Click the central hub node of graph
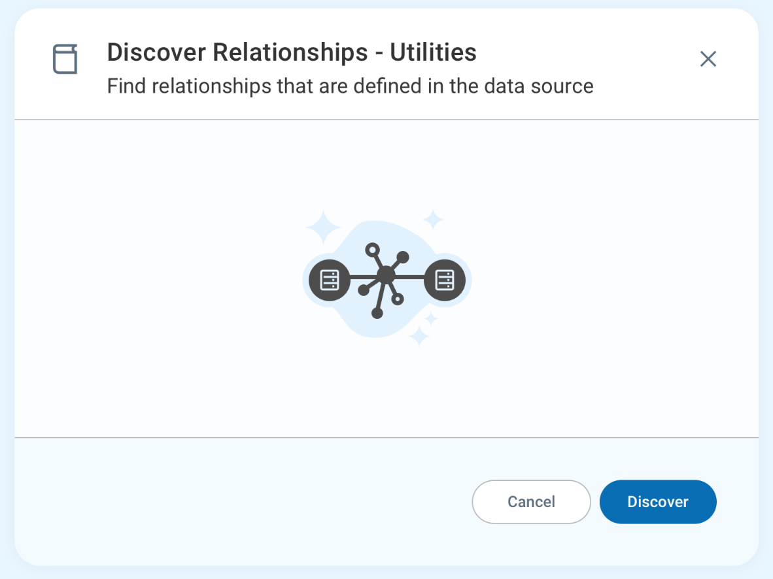This screenshot has width=773, height=579. 386,276
